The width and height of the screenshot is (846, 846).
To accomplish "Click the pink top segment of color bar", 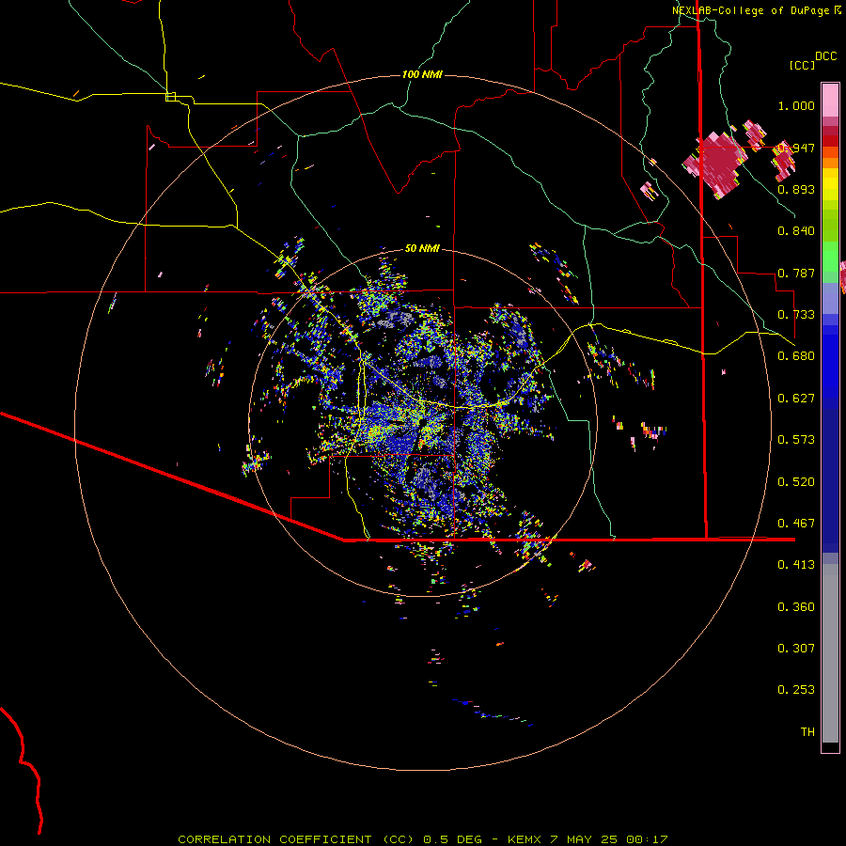I will (x=830, y=100).
